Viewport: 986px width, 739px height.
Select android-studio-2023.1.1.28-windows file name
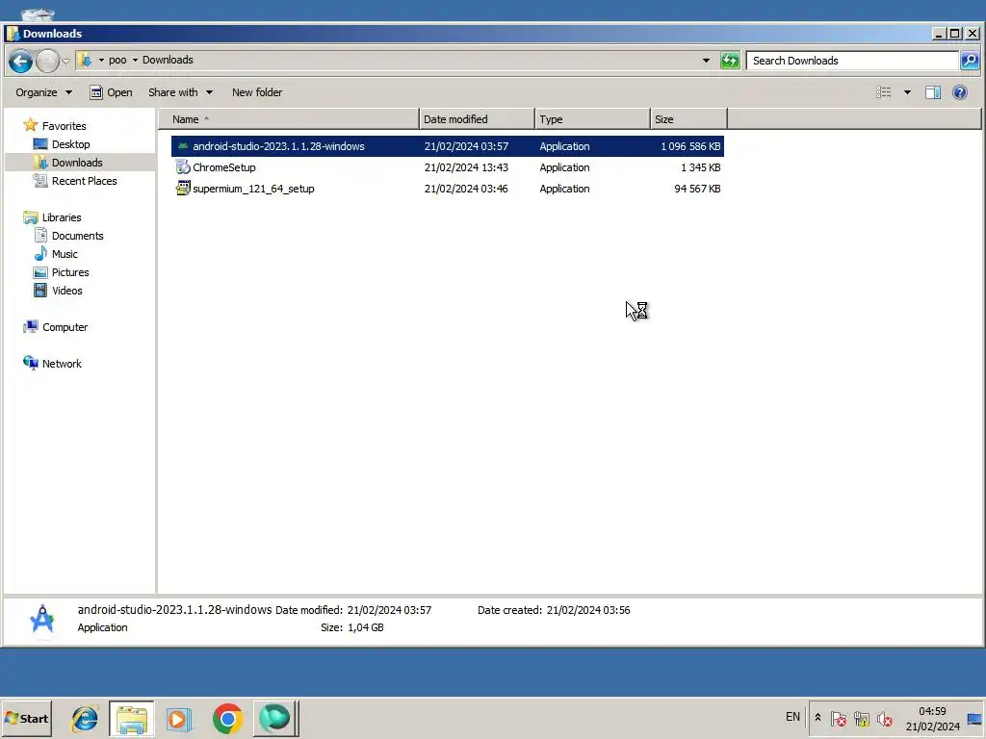coord(278,146)
